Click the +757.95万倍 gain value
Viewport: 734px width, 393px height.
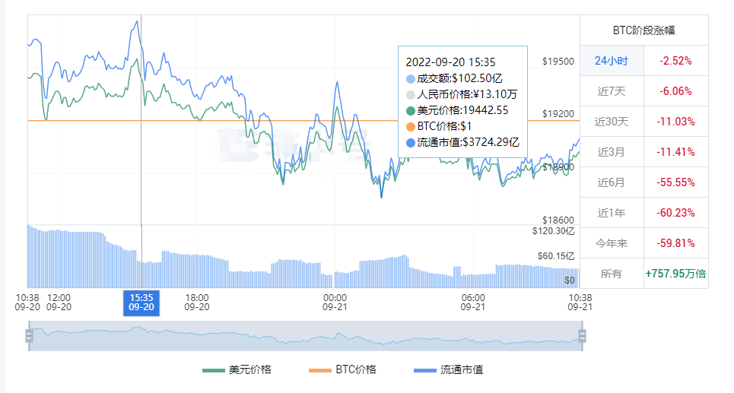[x=675, y=274]
